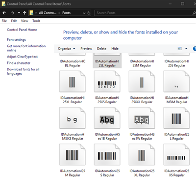Image resolution: width=196 pixels, height=177 pixels.
Task: Select Fonts breadcrumb in address bar
Action: click(x=66, y=13)
